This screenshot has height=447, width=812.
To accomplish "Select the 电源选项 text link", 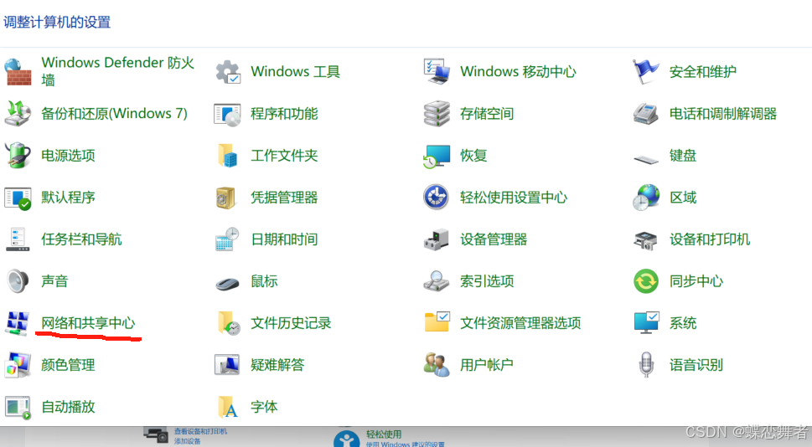I will 69,155.
